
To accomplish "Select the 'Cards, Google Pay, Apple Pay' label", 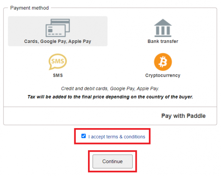I will point(58,41).
